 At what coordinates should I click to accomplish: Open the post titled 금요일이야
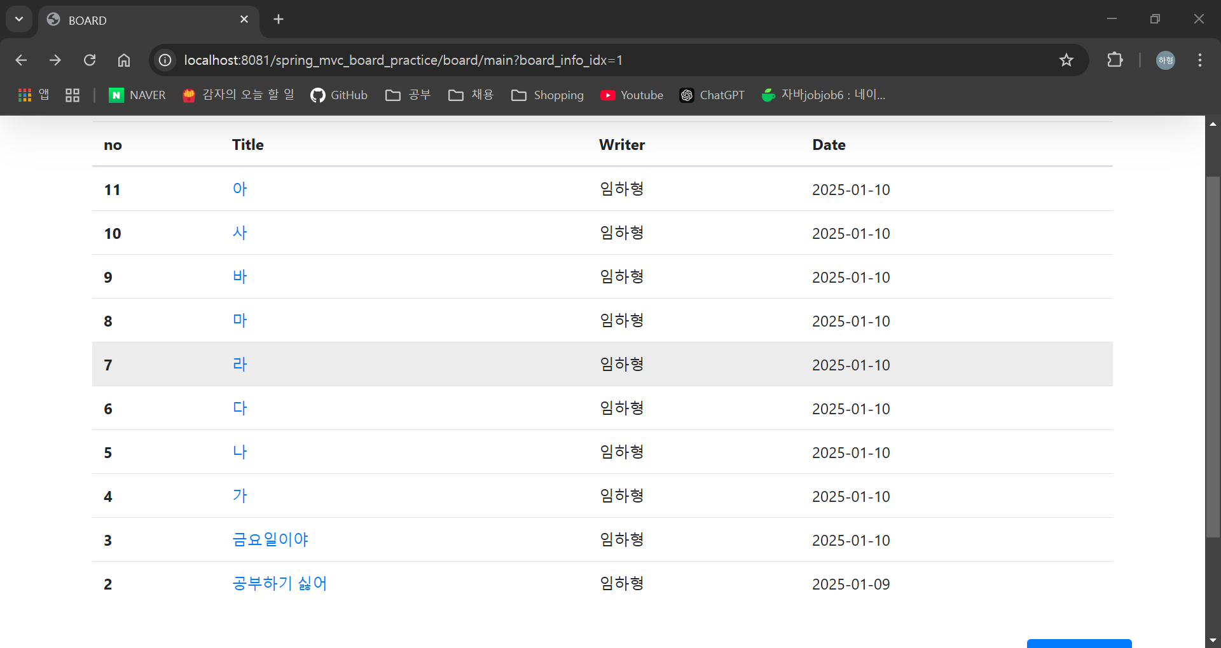pos(270,539)
